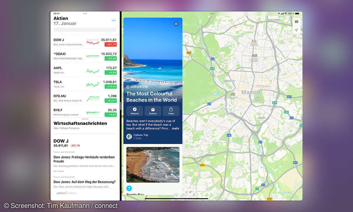The height and width of the screenshot is (212, 353).
Task: Select the DOW J stock row
Action: (x=85, y=42)
